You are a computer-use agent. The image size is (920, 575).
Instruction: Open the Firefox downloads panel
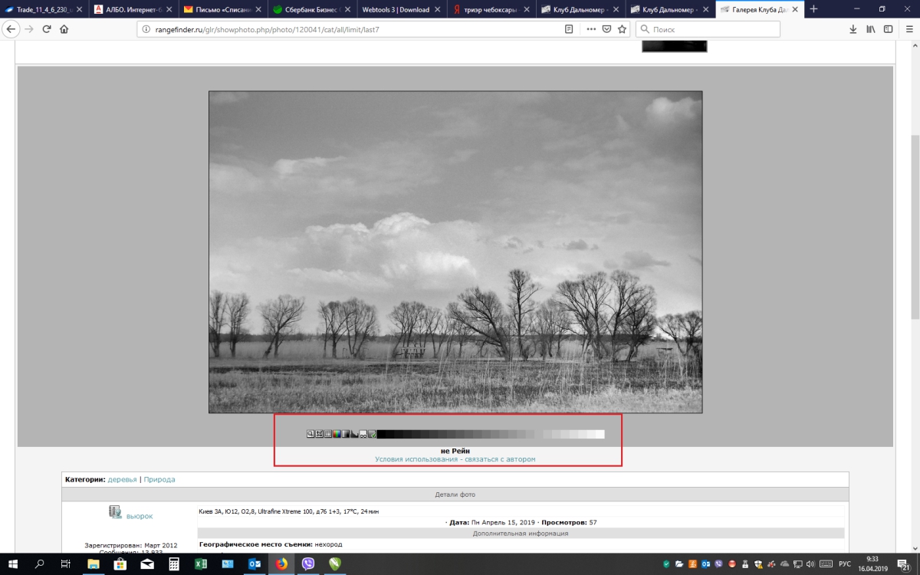[x=853, y=29]
